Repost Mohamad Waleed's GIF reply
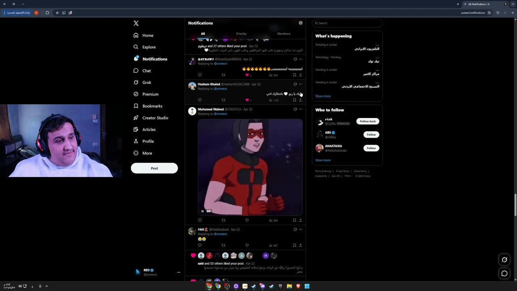517x291 pixels. (223, 220)
